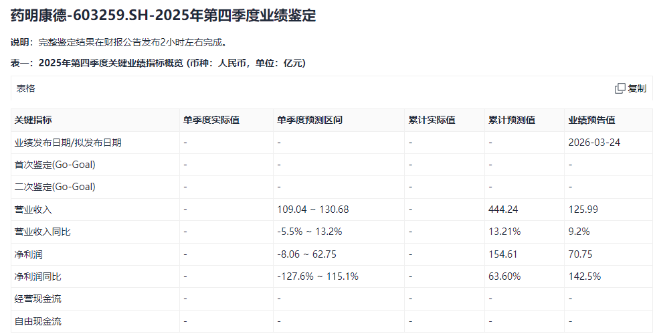Click the 自由现金流 row label
Viewport: 657px width, 334px height.
tap(37, 321)
